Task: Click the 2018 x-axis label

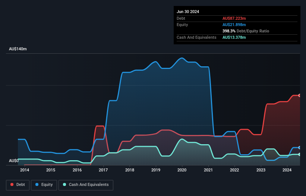Action: pyautogui.click(x=130, y=170)
